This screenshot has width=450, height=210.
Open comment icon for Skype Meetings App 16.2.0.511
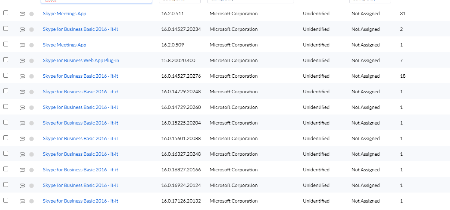pyautogui.click(x=22, y=14)
